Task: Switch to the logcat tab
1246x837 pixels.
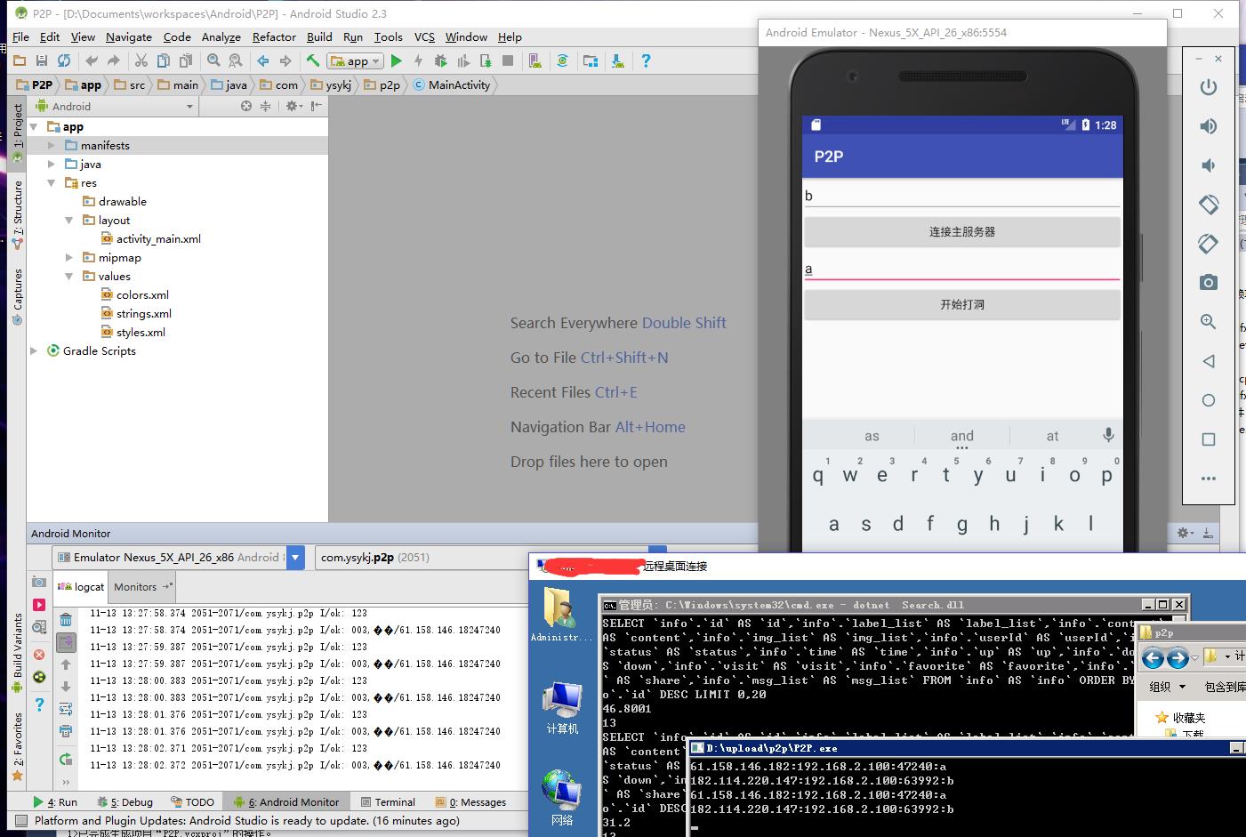Action: click(82, 586)
